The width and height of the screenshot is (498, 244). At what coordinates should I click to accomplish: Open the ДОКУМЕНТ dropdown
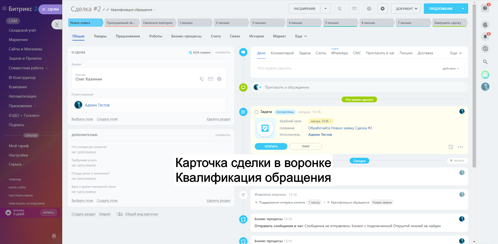click(406, 9)
